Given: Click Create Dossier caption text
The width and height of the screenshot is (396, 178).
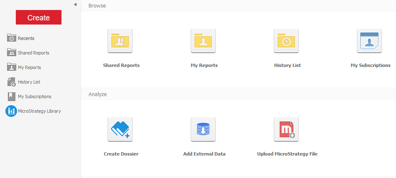Looking at the screenshot, I should [121, 154].
